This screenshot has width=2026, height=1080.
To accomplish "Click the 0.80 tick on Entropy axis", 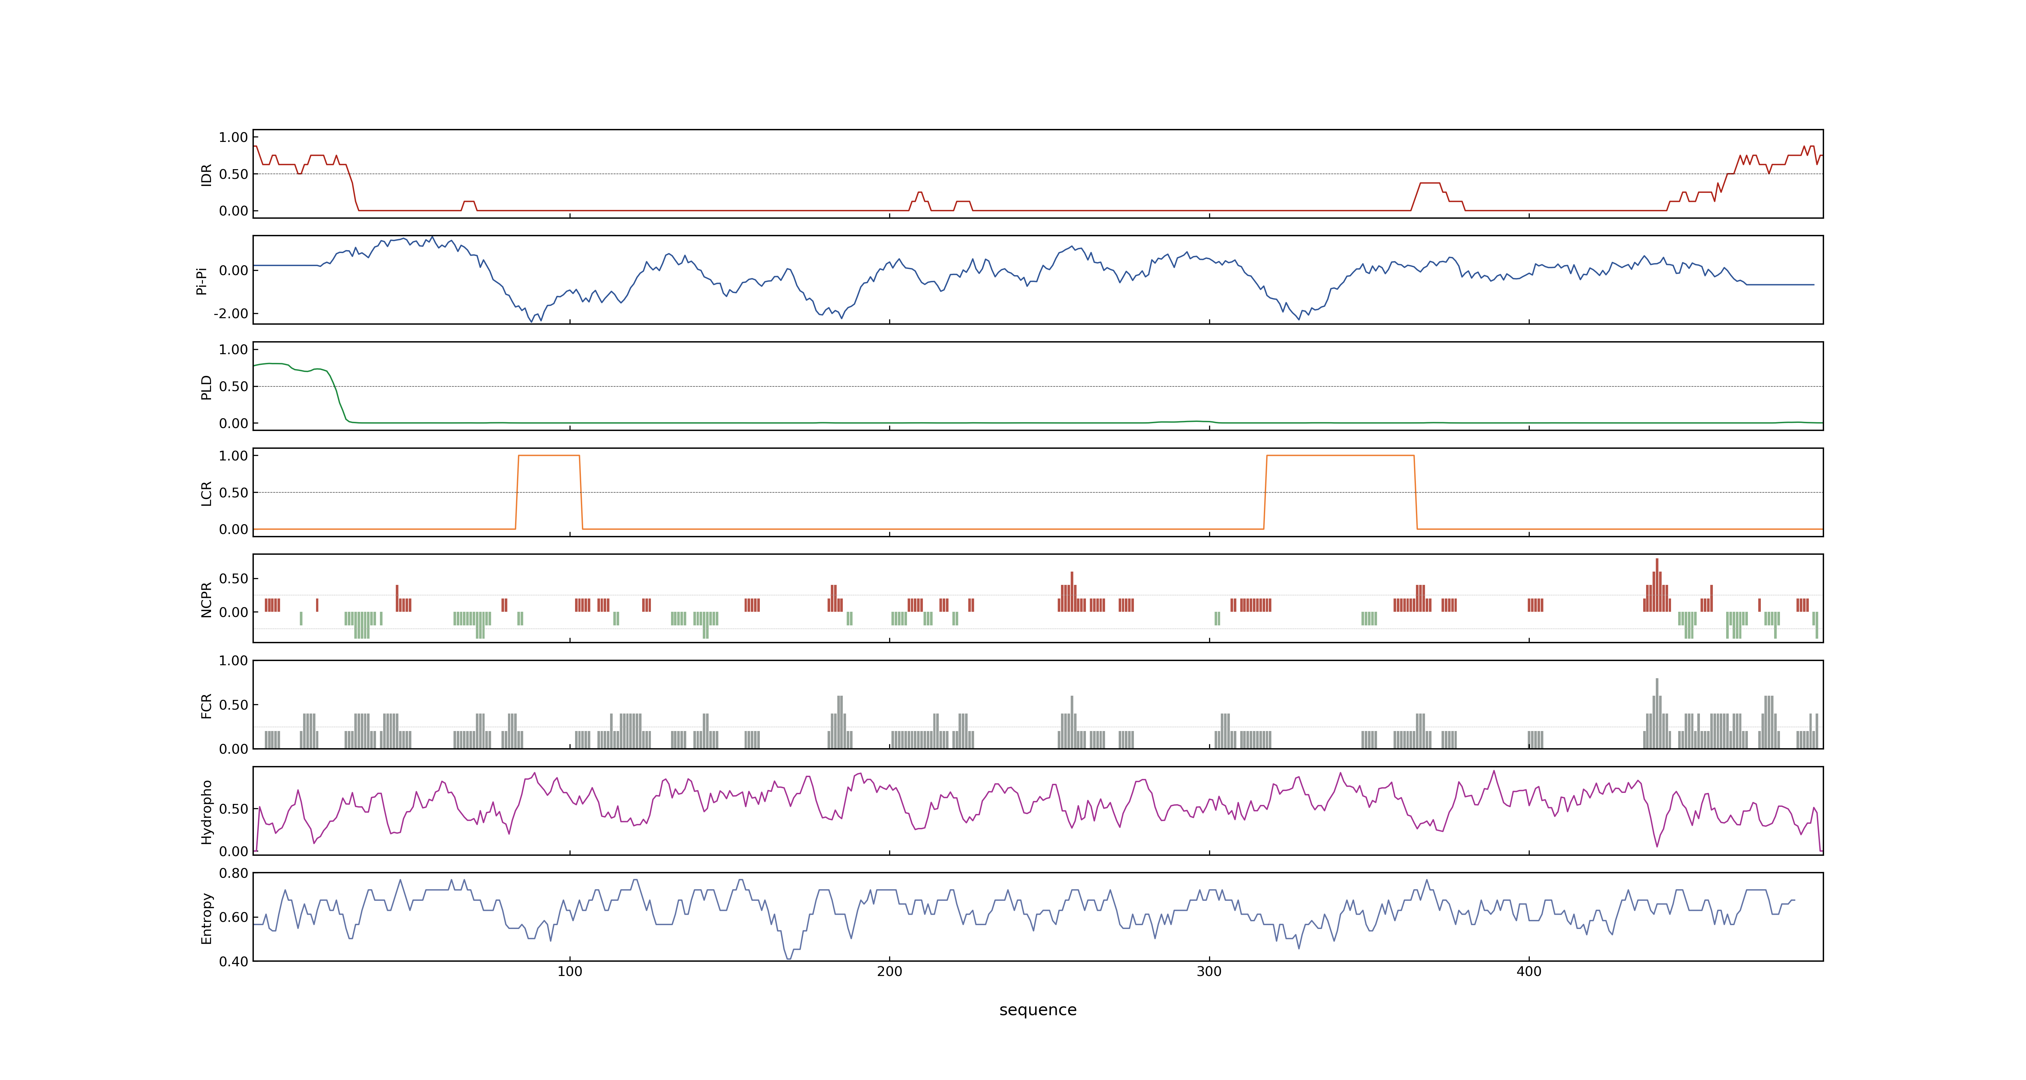I will 234,873.
